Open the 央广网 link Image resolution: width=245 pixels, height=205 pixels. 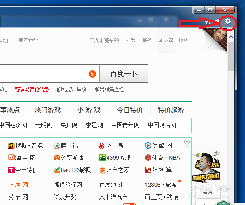click(x=69, y=125)
